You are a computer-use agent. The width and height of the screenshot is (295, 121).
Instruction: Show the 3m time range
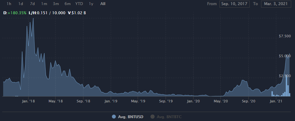(x=56, y=4)
